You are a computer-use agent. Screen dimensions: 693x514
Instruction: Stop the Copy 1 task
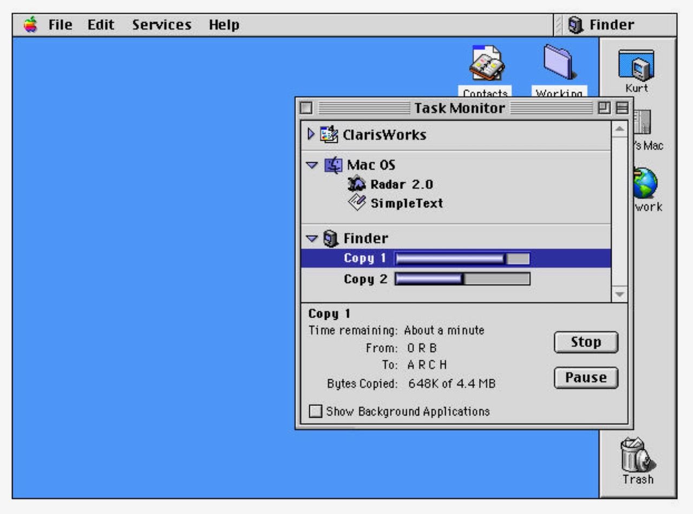(x=586, y=342)
